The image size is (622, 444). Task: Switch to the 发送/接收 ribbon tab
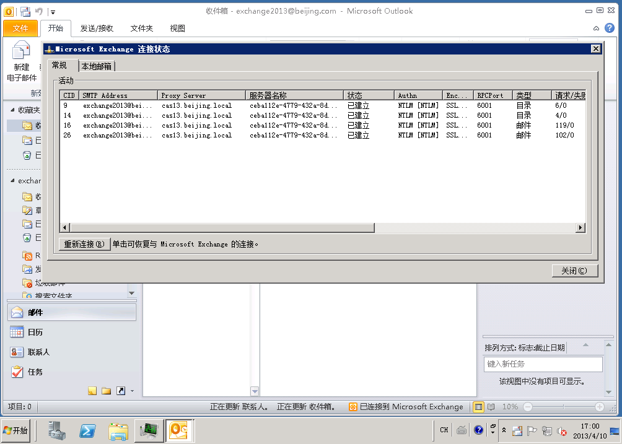pyautogui.click(x=97, y=28)
